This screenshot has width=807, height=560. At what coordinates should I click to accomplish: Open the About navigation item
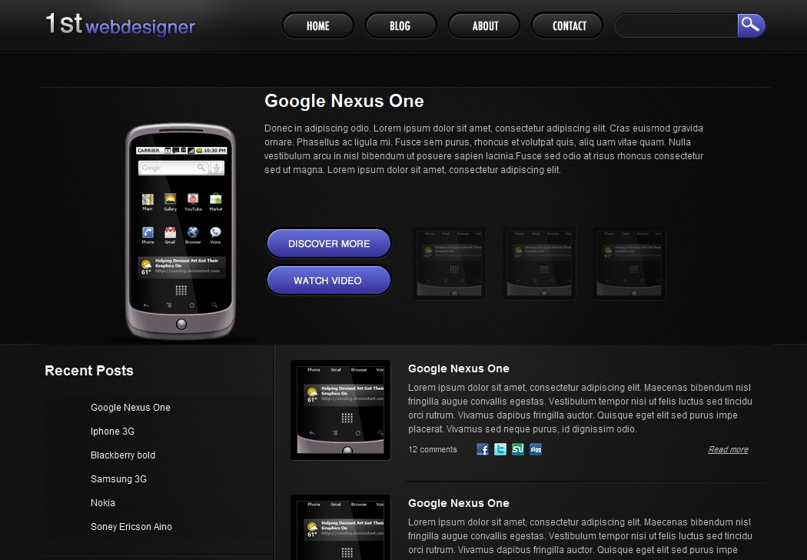tap(484, 25)
